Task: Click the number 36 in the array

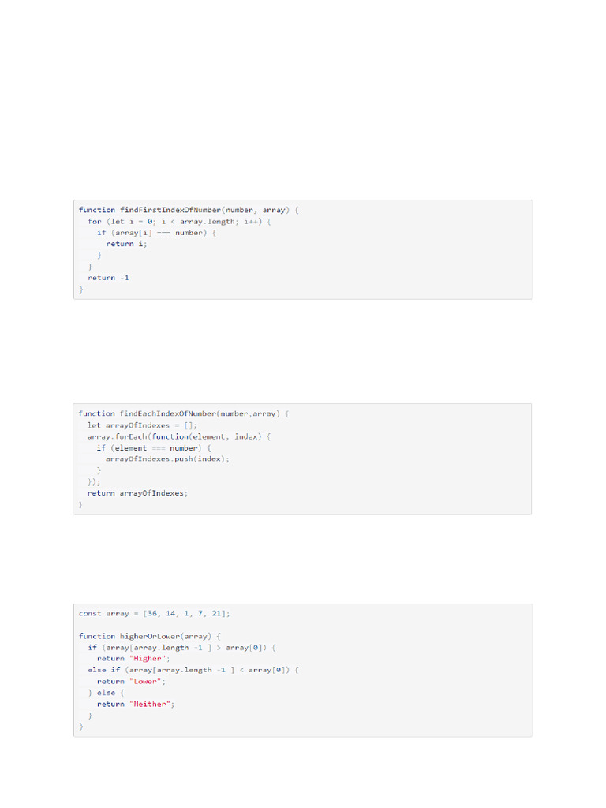Action: pos(153,613)
